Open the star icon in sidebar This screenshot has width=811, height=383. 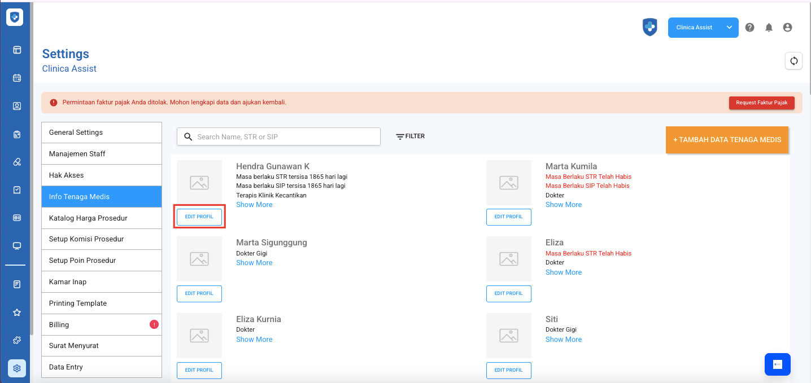(17, 312)
